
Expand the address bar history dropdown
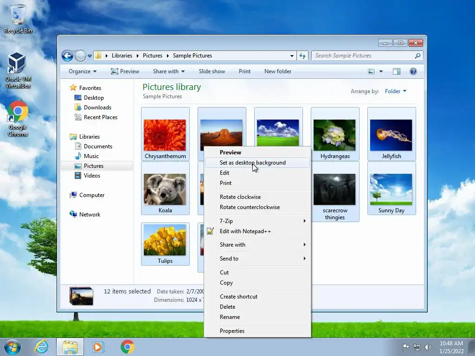point(292,56)
